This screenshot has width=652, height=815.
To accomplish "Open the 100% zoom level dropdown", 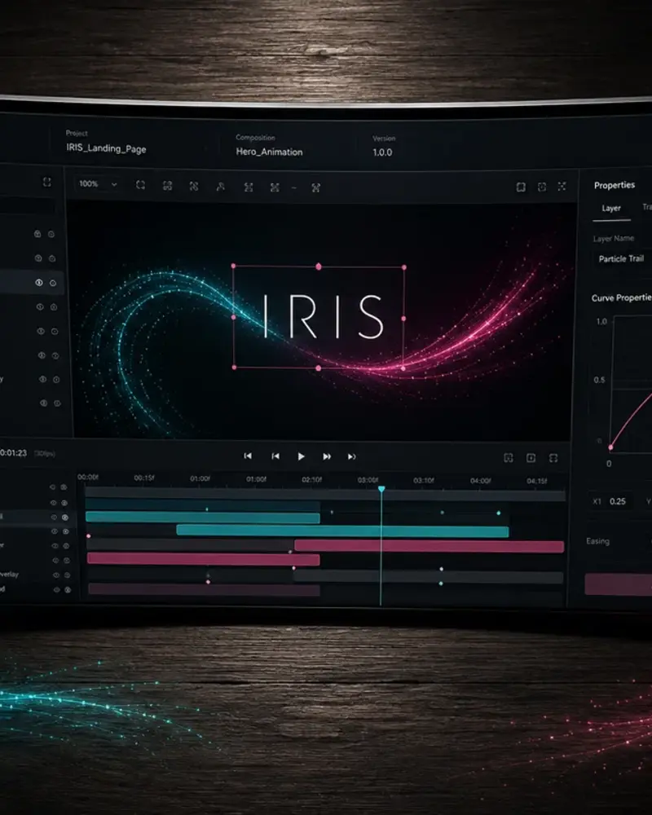I will tap(98, 184).
